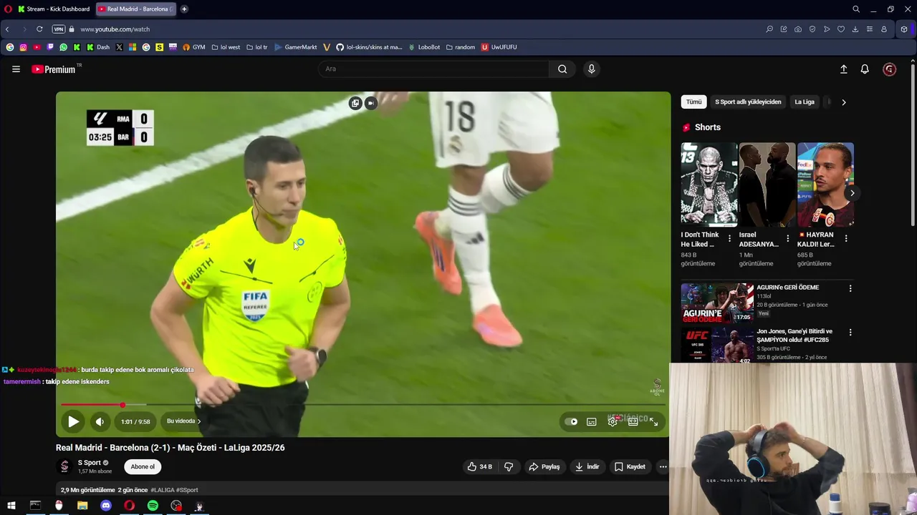Open a new browser tab with plus
The image size is (917, 515).
pyautogui.click(x=184, y=9)
